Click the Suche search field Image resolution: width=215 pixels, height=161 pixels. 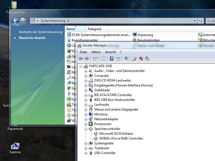pyautogui.click(x=210, y=21)
